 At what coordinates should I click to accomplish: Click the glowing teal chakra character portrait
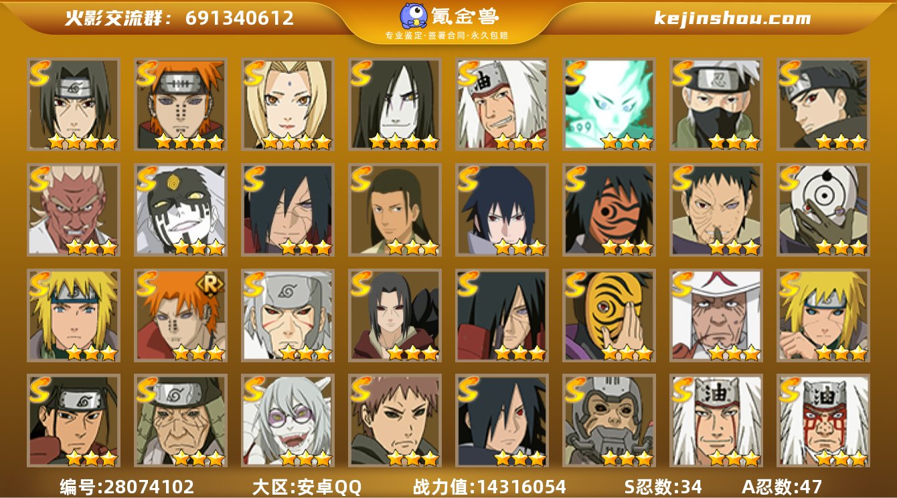(609, 104)
